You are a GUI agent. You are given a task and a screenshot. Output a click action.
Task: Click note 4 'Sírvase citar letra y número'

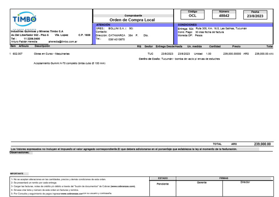(x=45, y=190)
